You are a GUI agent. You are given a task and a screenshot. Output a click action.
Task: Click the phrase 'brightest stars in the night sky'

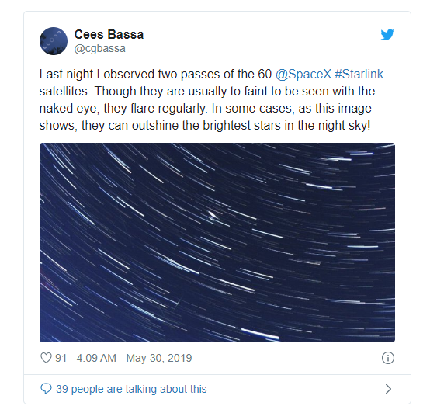click(286, 126)
